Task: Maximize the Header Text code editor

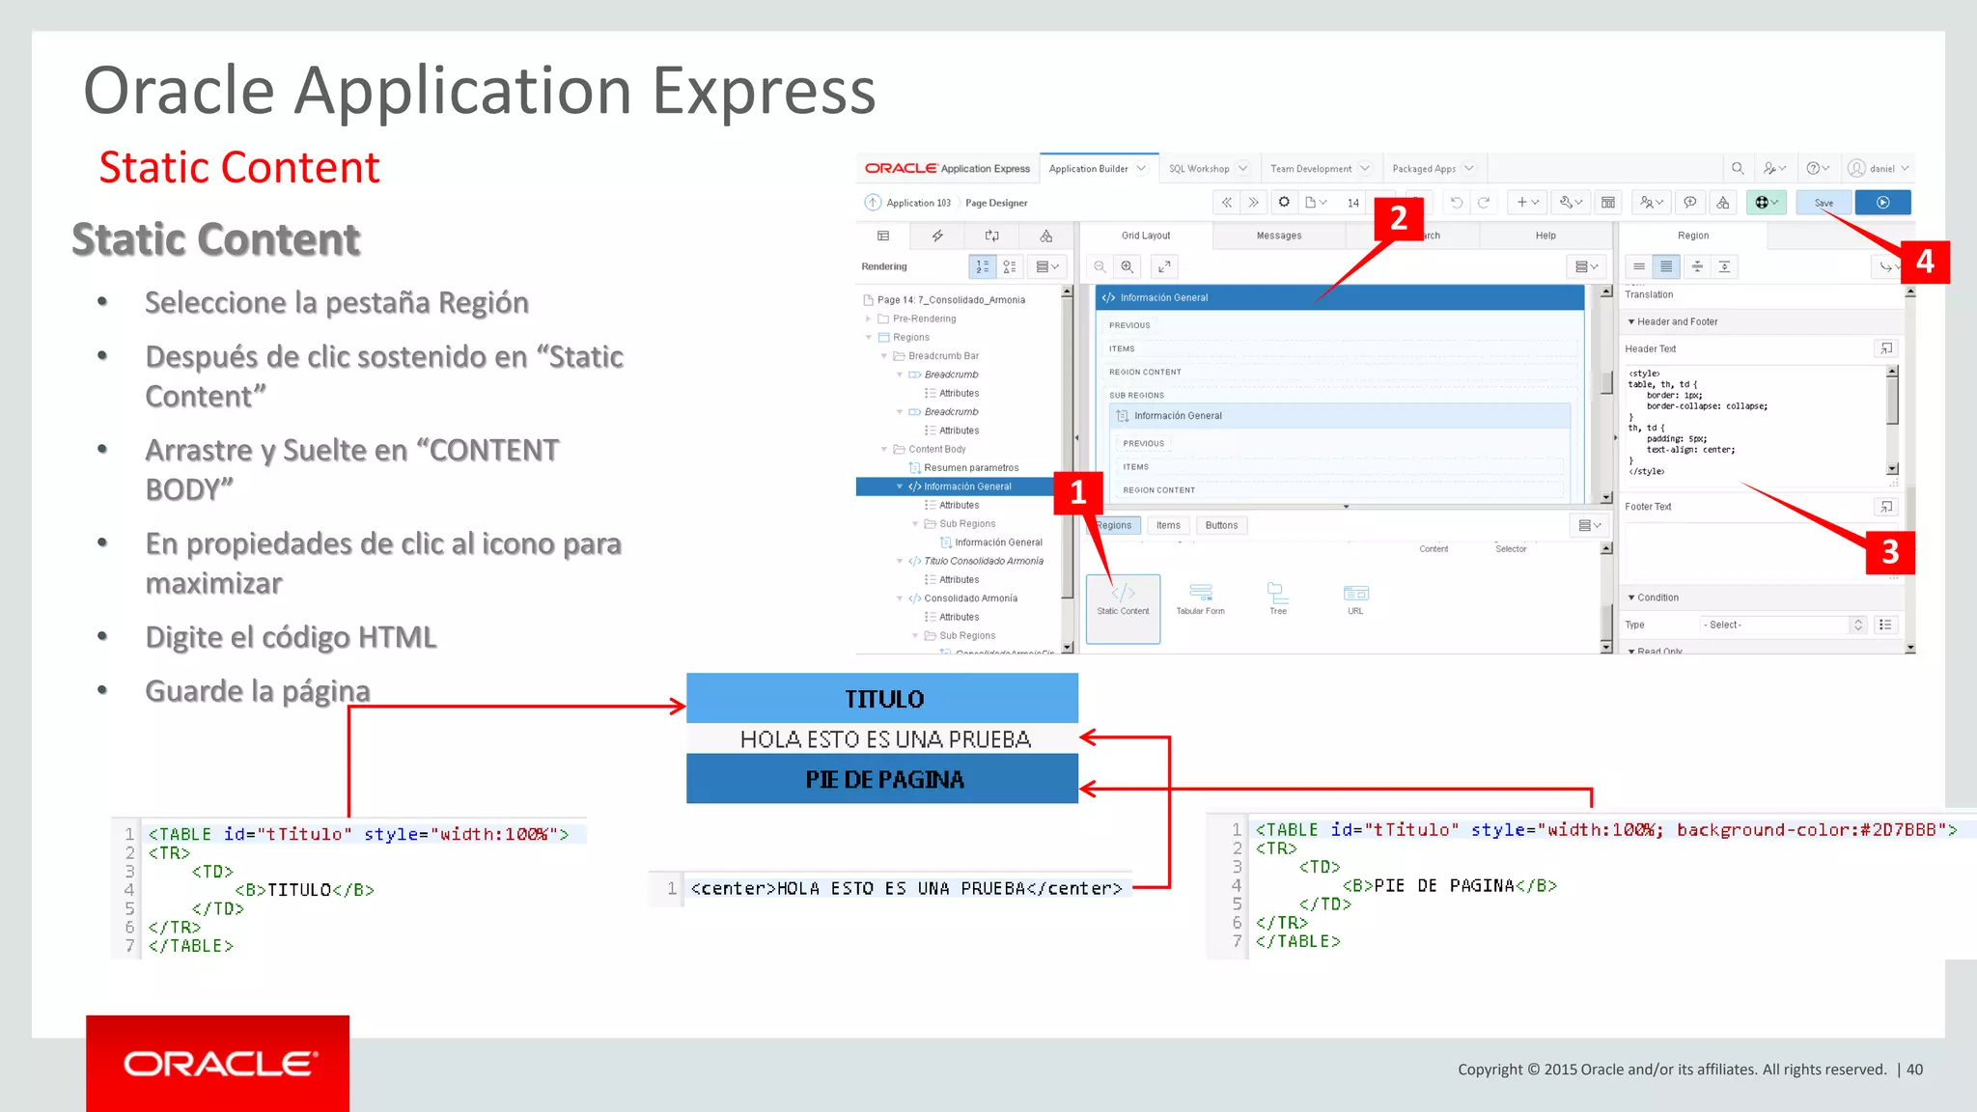Action: [1886, 348]
